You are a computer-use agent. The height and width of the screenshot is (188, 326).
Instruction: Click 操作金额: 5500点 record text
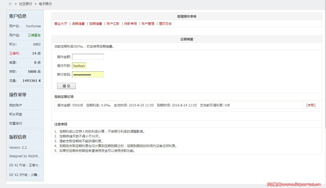[x=70, y=105]
